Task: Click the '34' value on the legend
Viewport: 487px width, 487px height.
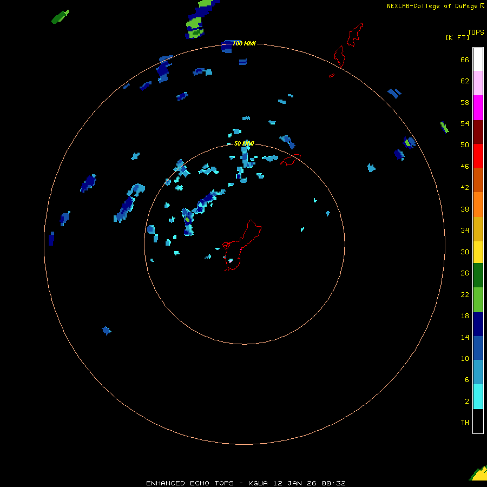Action: [465, 230]
